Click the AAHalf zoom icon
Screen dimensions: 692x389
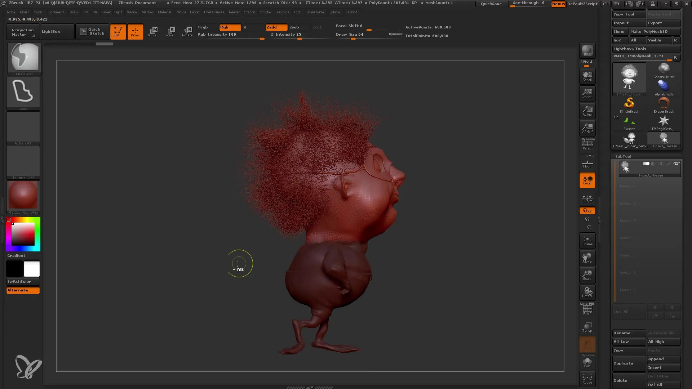click(587, 128)
